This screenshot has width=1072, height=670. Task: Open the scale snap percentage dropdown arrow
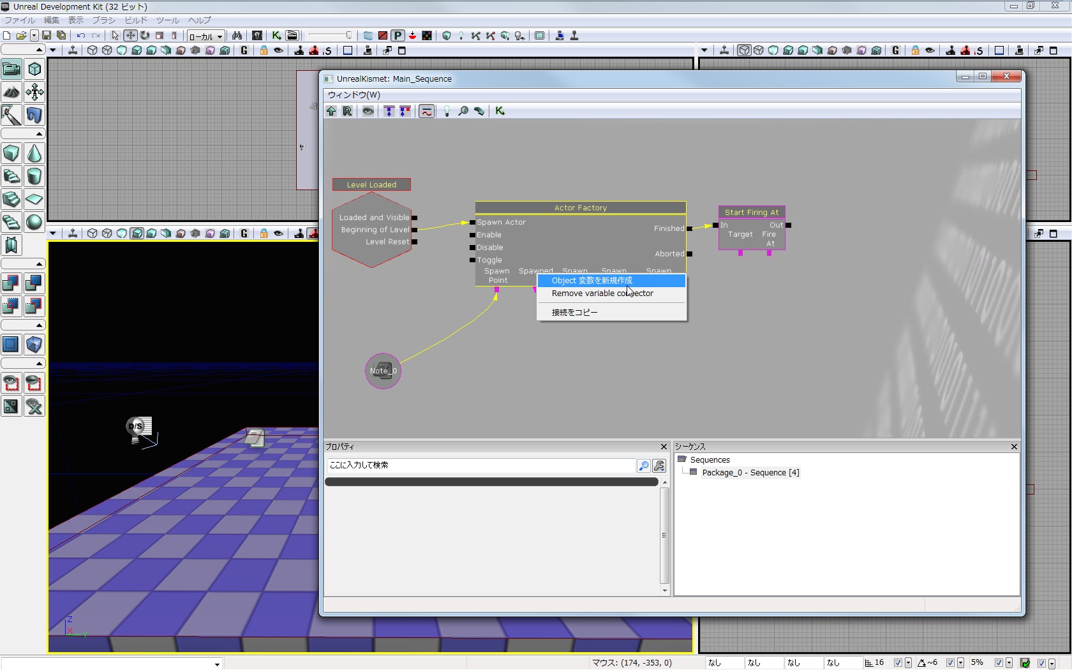(x=1009, y=663)
